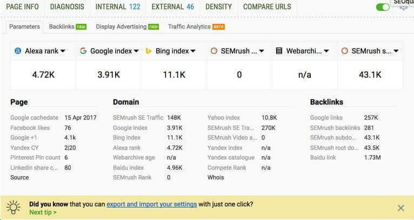Open the INTERNAL 122 tab
Viewport: 414px width, 220px height.
coord(118,7)
